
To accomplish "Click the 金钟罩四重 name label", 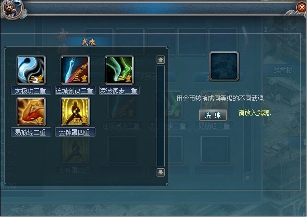I will [x=75, y=132].
